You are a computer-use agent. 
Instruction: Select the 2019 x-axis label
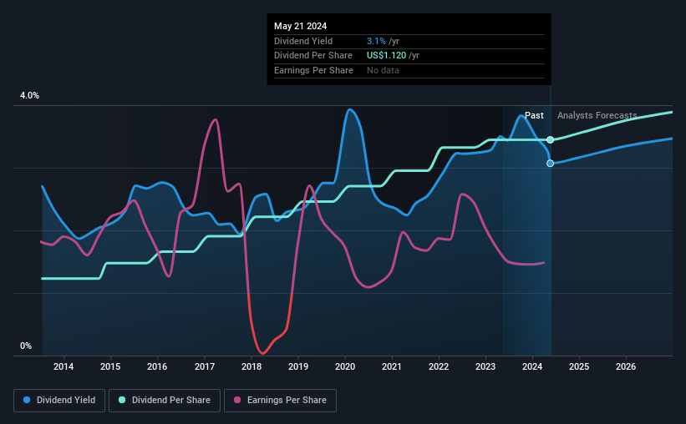298,366
